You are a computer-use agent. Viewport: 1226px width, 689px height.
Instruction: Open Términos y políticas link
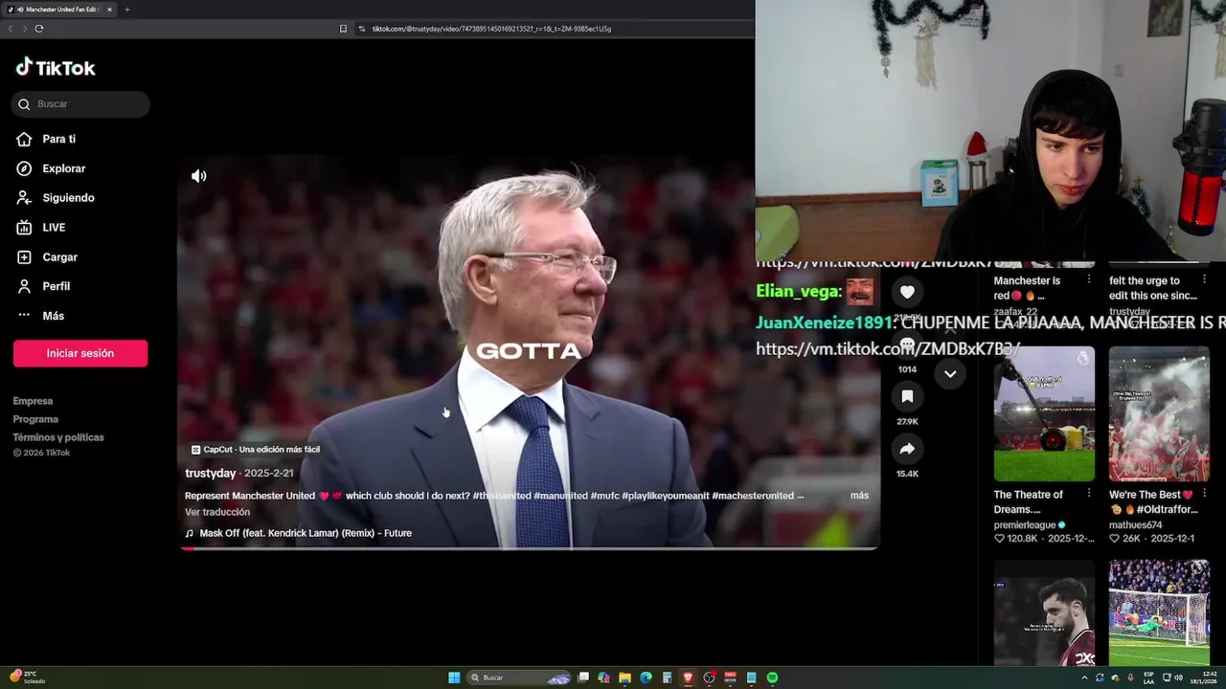58,437
